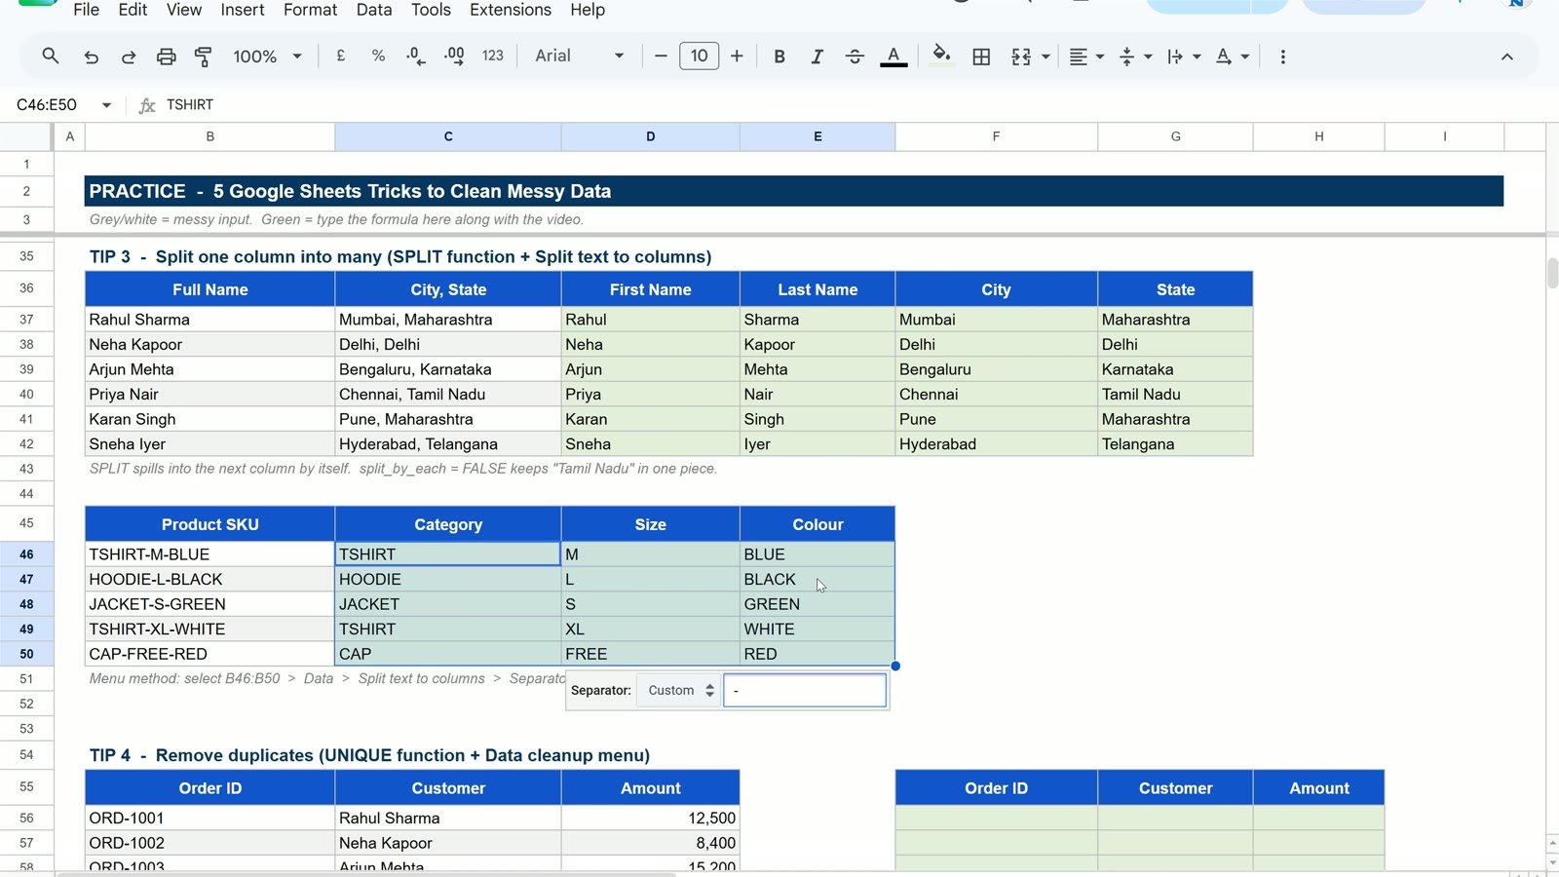Toggle italic formatting
The height and width of the screenshot is (877, 1559).
[817, 57]
